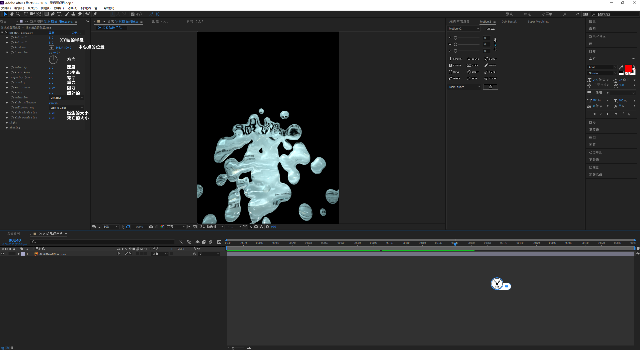Drag the Gravity value slider
Screen dimensions: 640x350
(51, 82)
